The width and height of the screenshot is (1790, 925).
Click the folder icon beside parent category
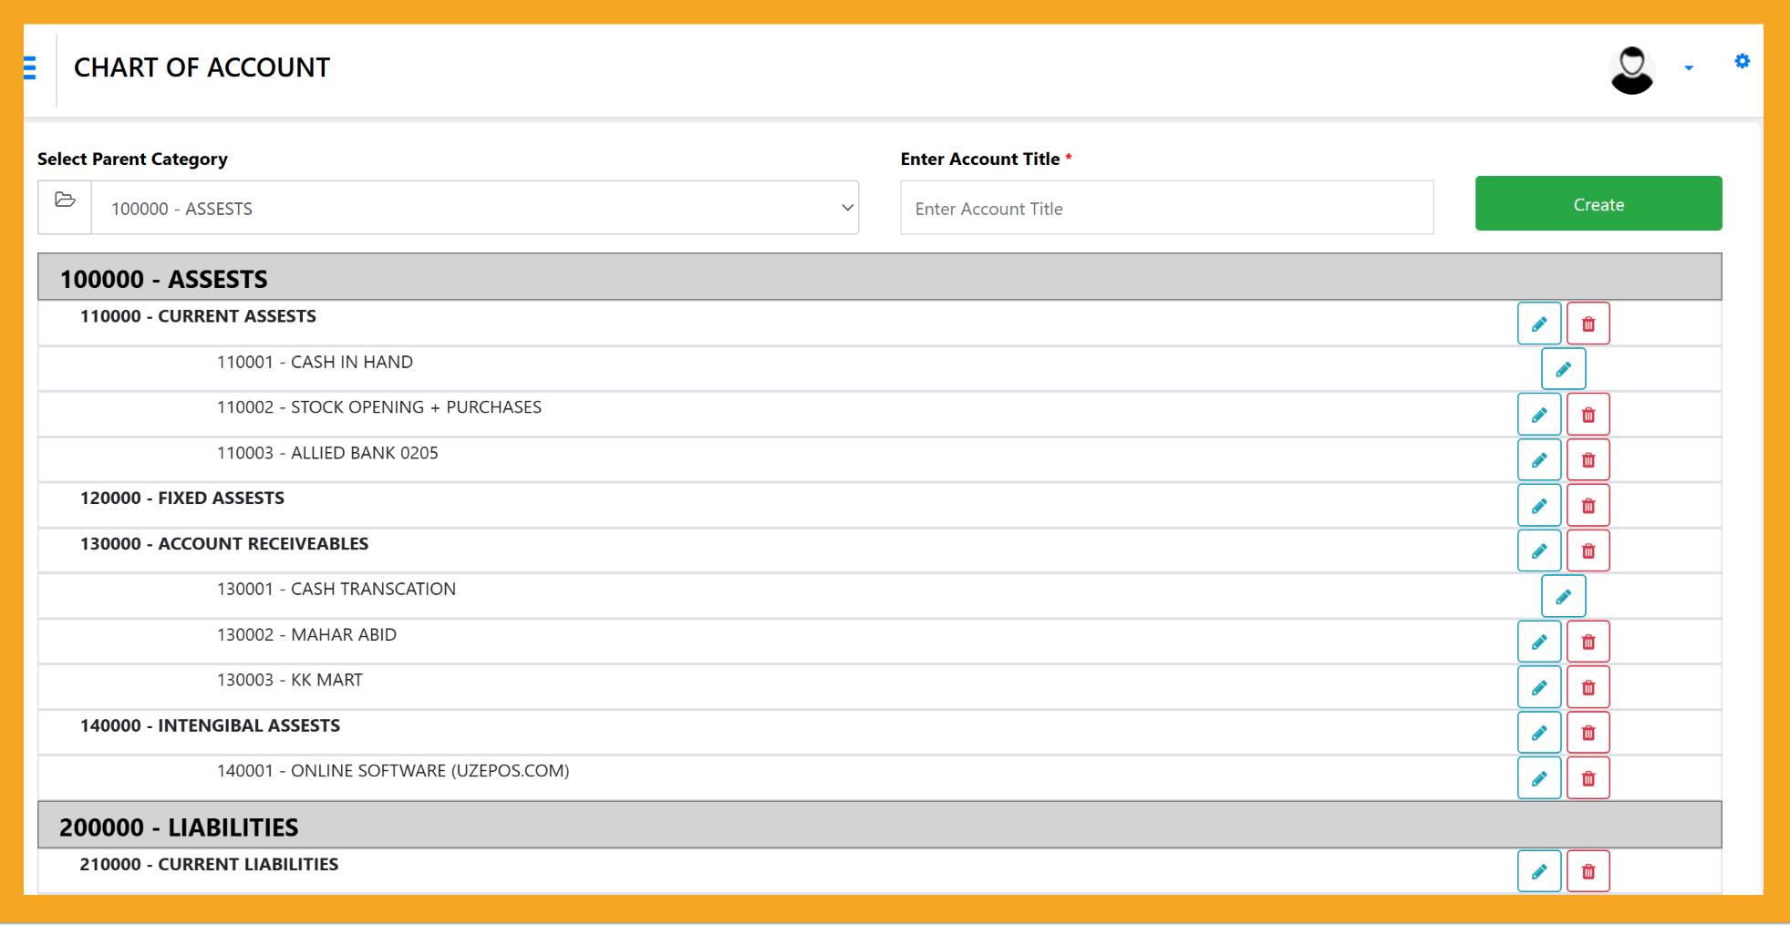point(64,207)
